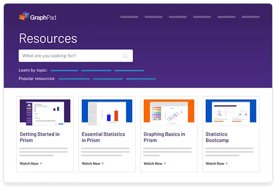Click third 'Learn by topic' link
Viewport: 276px width, 187px height.
(x=129, y=71)
